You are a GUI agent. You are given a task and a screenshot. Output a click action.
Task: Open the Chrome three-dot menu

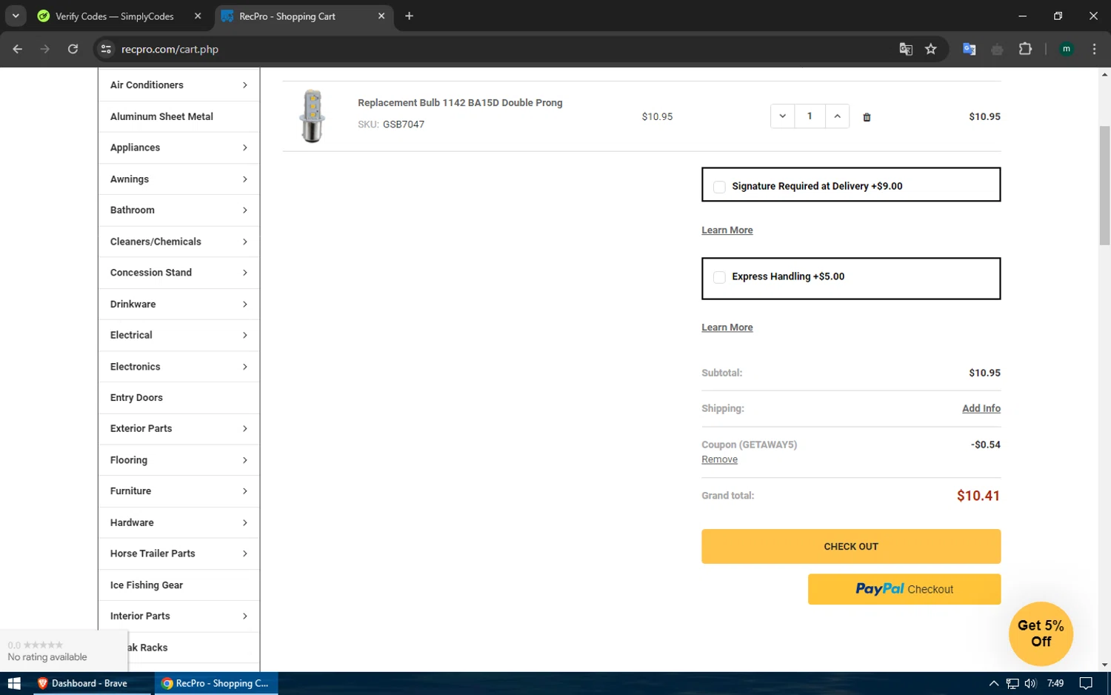1094,49
